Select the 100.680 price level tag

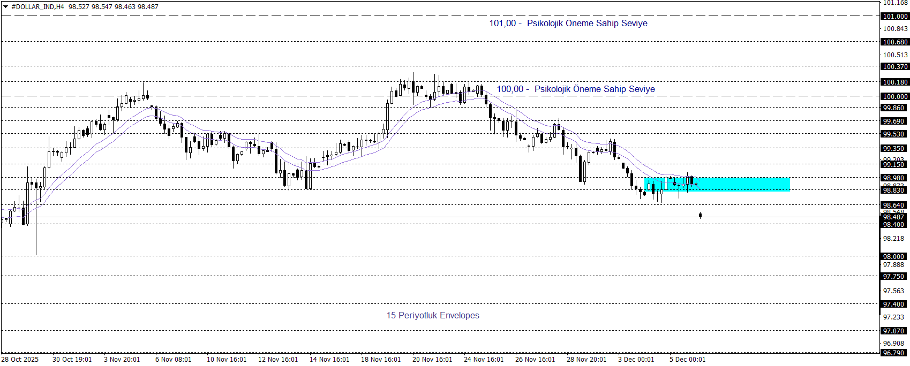coord(894,42)
